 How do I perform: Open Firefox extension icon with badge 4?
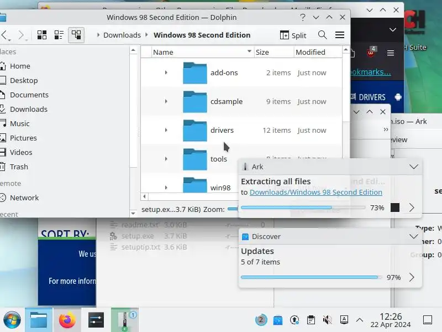[x=371, y=51]
